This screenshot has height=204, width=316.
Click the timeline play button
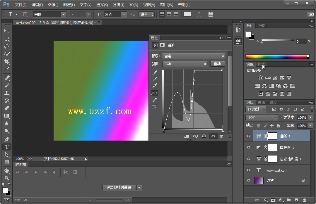click(x=36, y=172)
